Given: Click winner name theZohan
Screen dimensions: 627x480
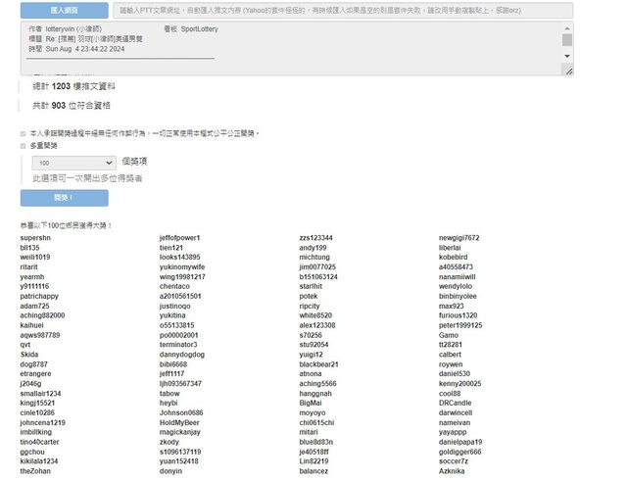Looking at the screenshot, I should (35, 471).
